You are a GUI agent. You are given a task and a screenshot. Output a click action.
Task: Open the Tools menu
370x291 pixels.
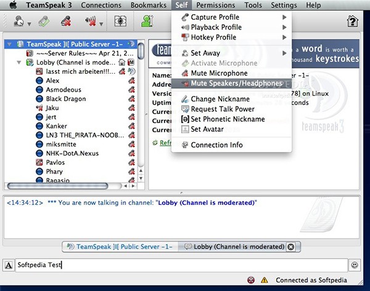coord(253,5)
